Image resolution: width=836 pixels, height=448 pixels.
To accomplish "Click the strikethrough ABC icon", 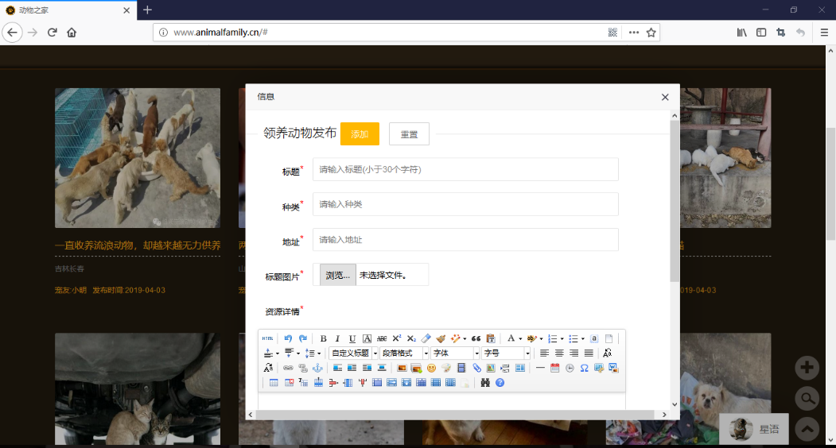I will [382, 338].
